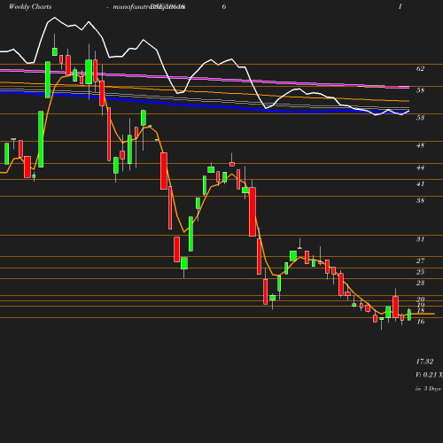Click the "Weekly Charts" title text

[30, 6]
